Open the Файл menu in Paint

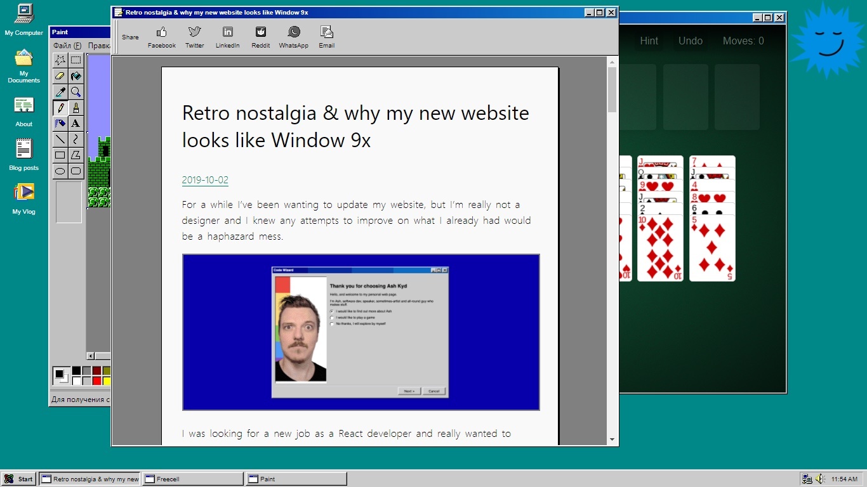click(x=67, y=46)
